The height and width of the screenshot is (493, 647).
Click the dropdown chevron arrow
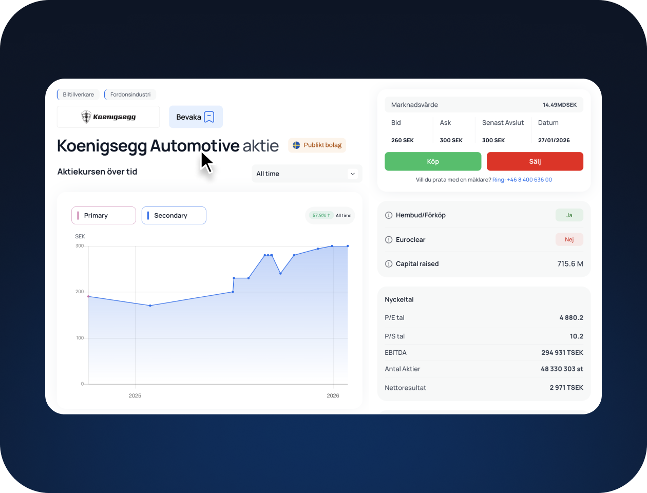353,174
